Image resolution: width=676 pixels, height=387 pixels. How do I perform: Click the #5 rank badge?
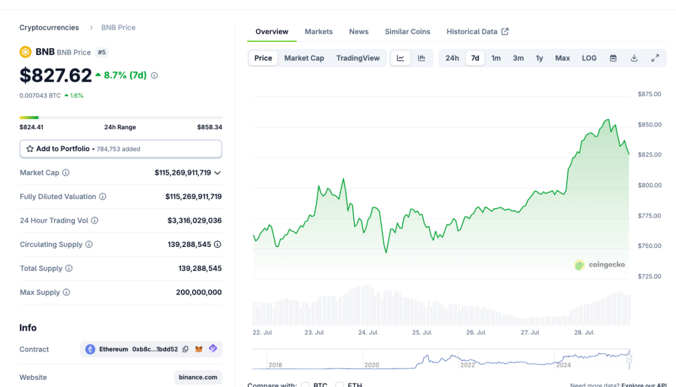click(101, 52)
